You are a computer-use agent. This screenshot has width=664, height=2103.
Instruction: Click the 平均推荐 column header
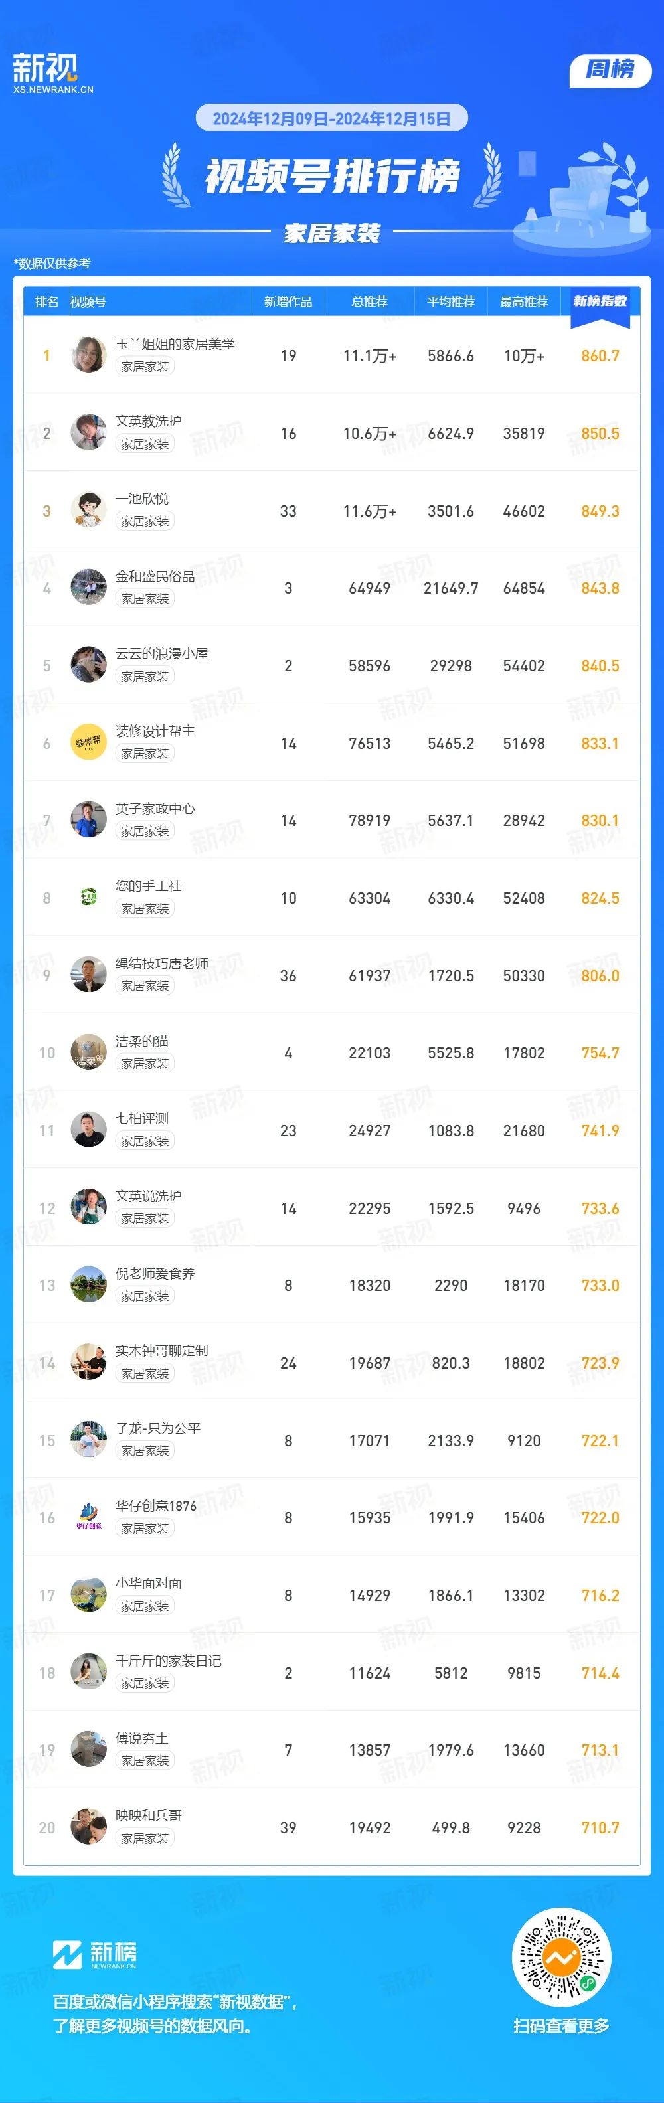coord(451,302)
